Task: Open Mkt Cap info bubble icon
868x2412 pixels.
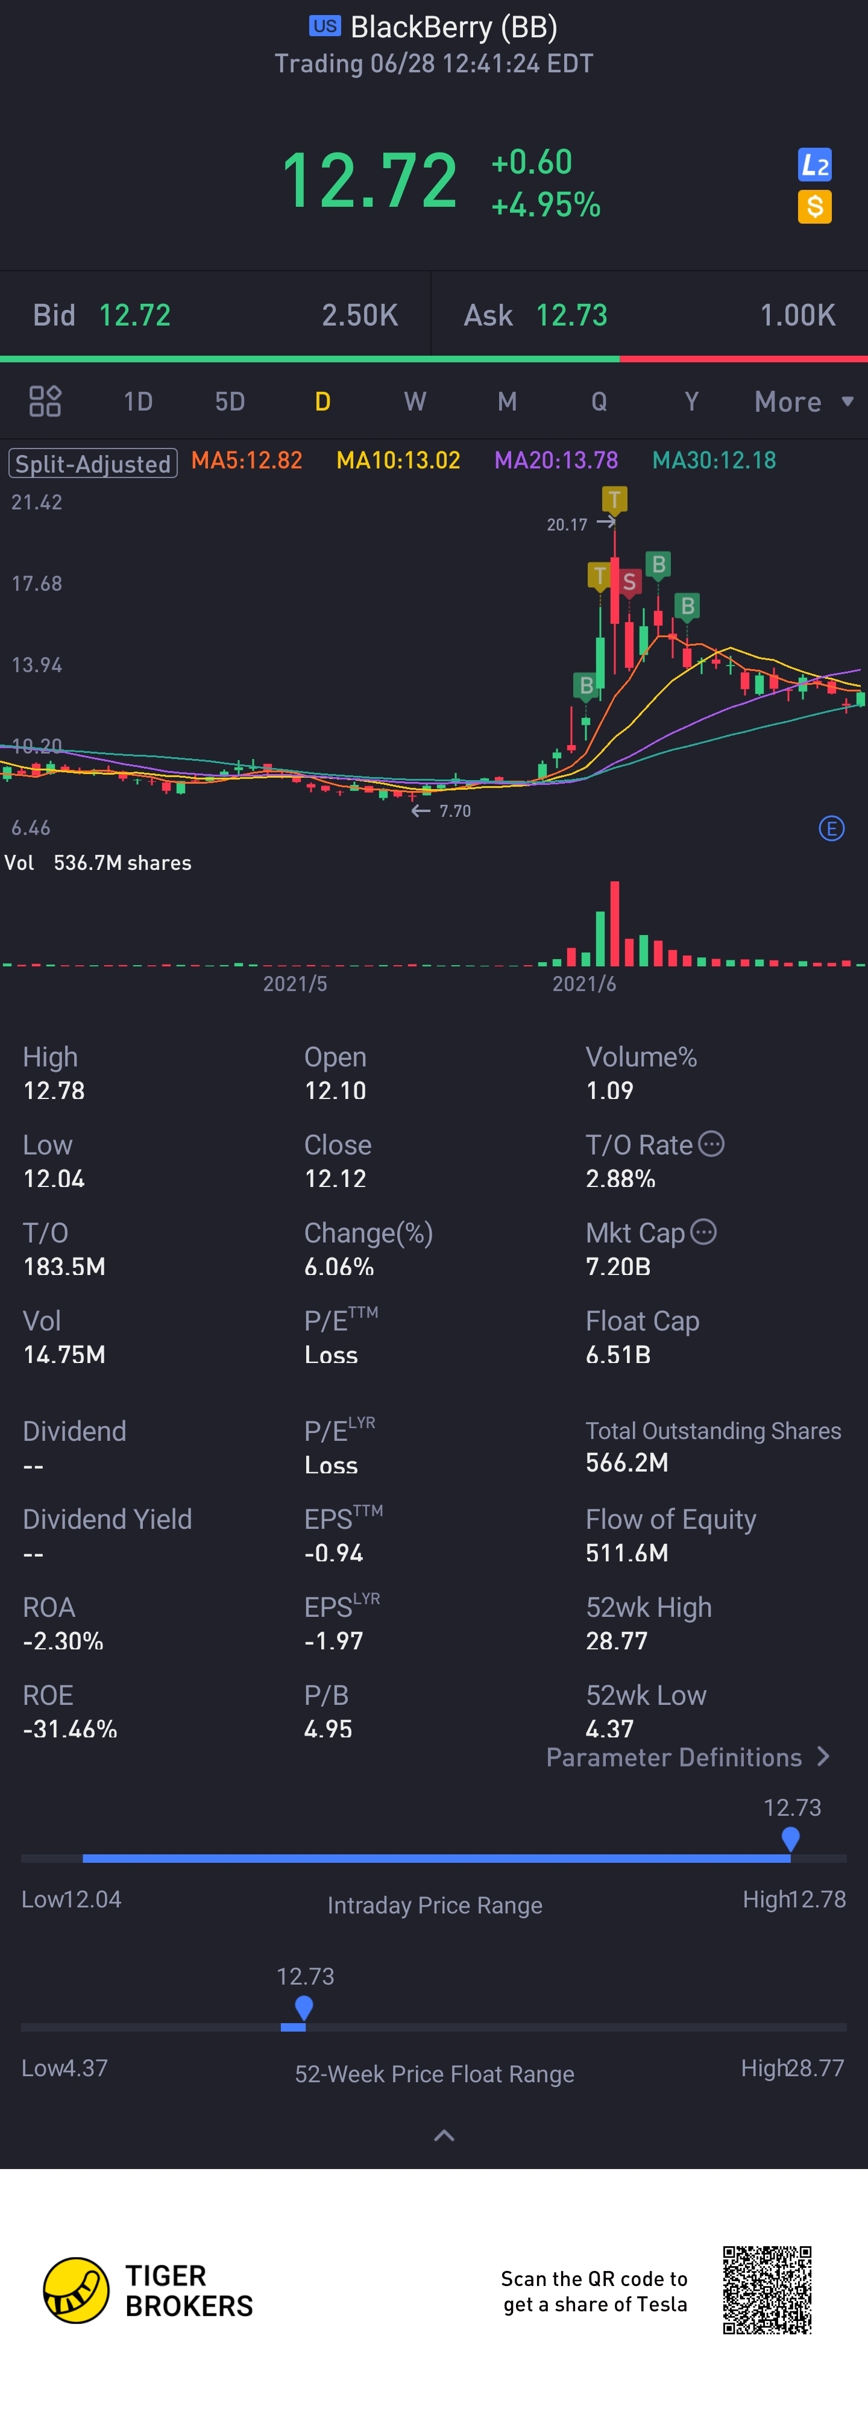Action: pos(703,1232)
